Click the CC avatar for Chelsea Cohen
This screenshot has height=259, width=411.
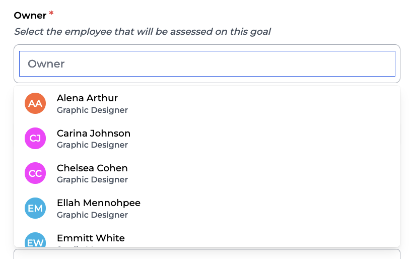point(35,173)
